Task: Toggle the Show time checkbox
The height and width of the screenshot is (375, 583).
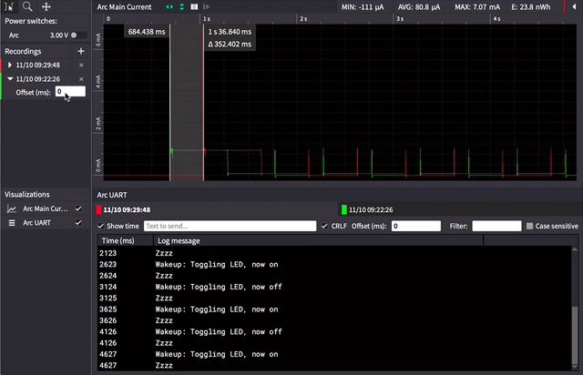Action: (x=100, y=226)
